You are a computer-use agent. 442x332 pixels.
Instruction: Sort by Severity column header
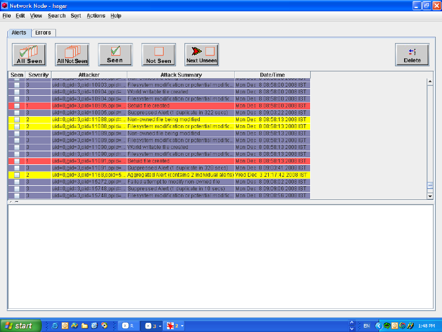point(38,75)
